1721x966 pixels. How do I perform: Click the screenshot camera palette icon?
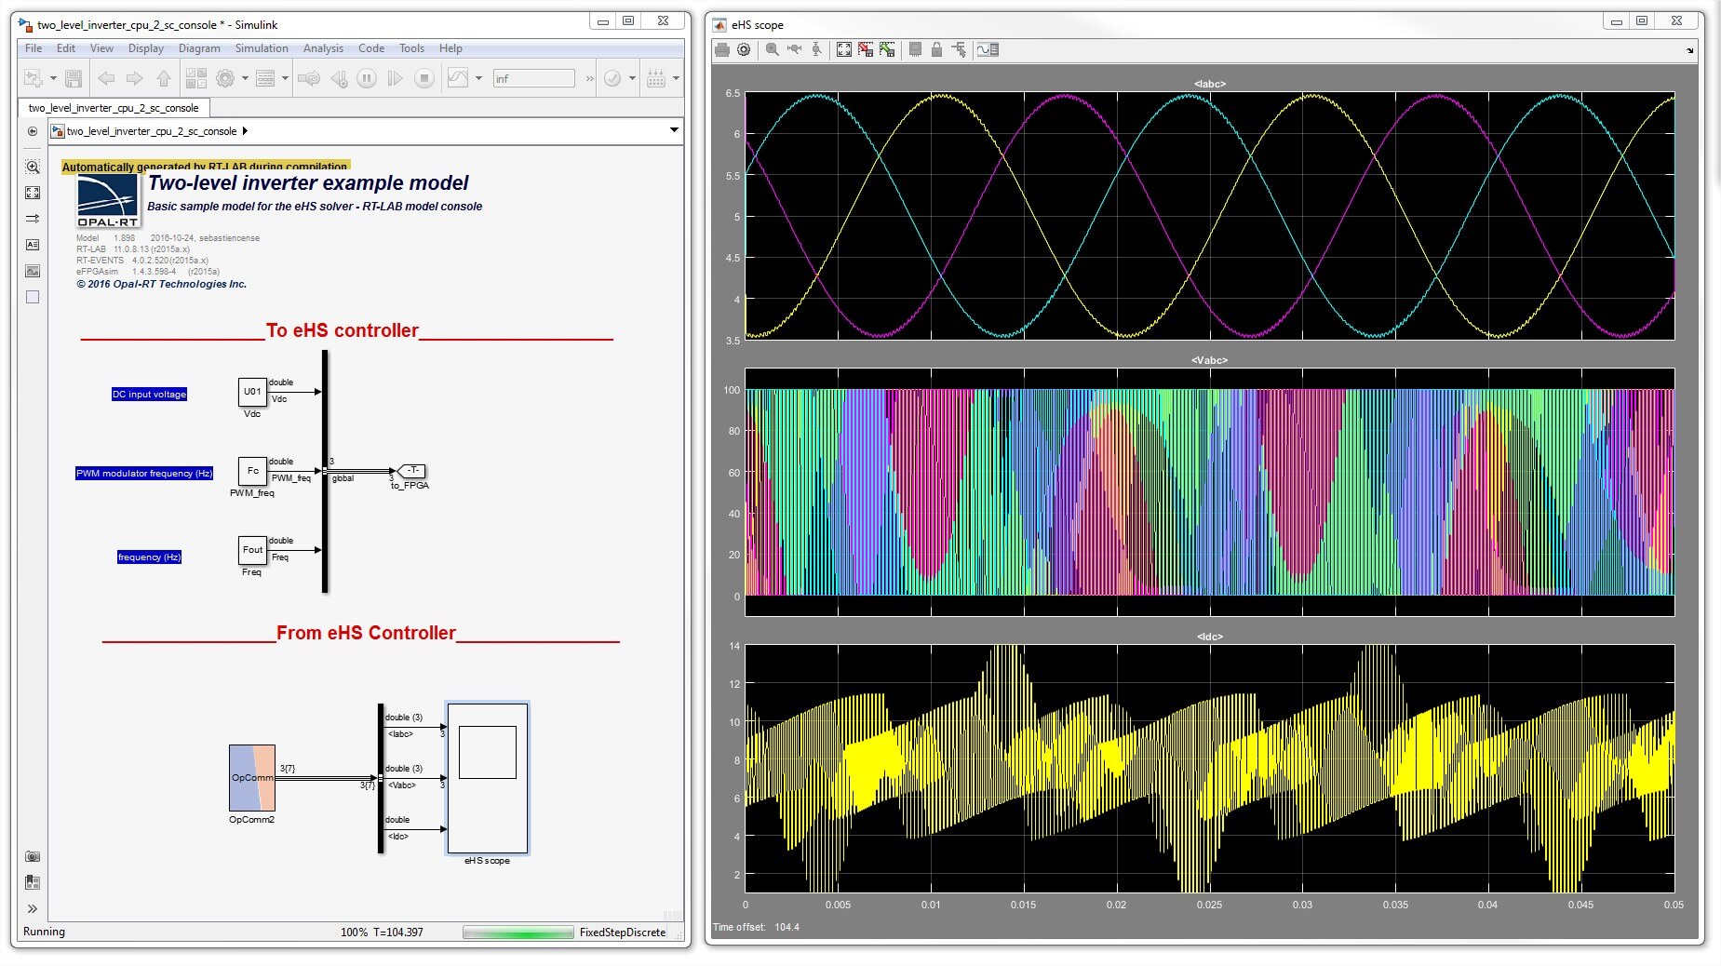[x=33, y=856]
